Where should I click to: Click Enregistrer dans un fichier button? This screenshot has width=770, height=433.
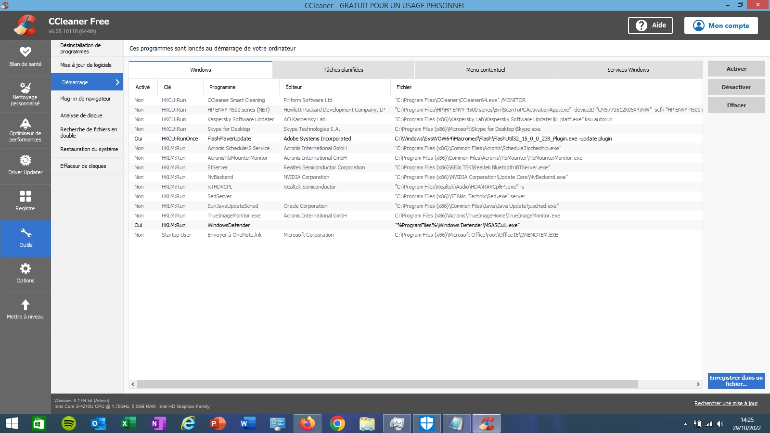coord(736,381)
